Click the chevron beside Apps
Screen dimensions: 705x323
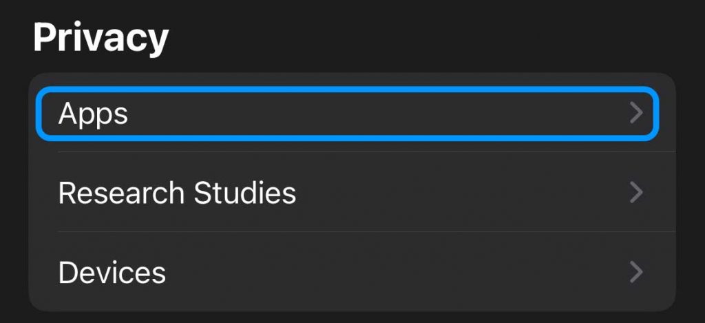pos(636,113)
